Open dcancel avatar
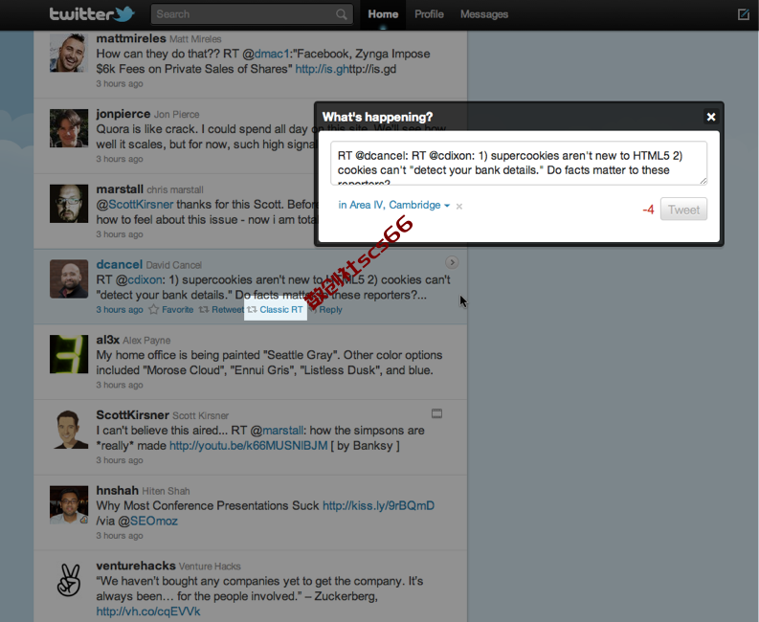Image resolution: width=759 pixels, height=622 pixels. point(69,278)
